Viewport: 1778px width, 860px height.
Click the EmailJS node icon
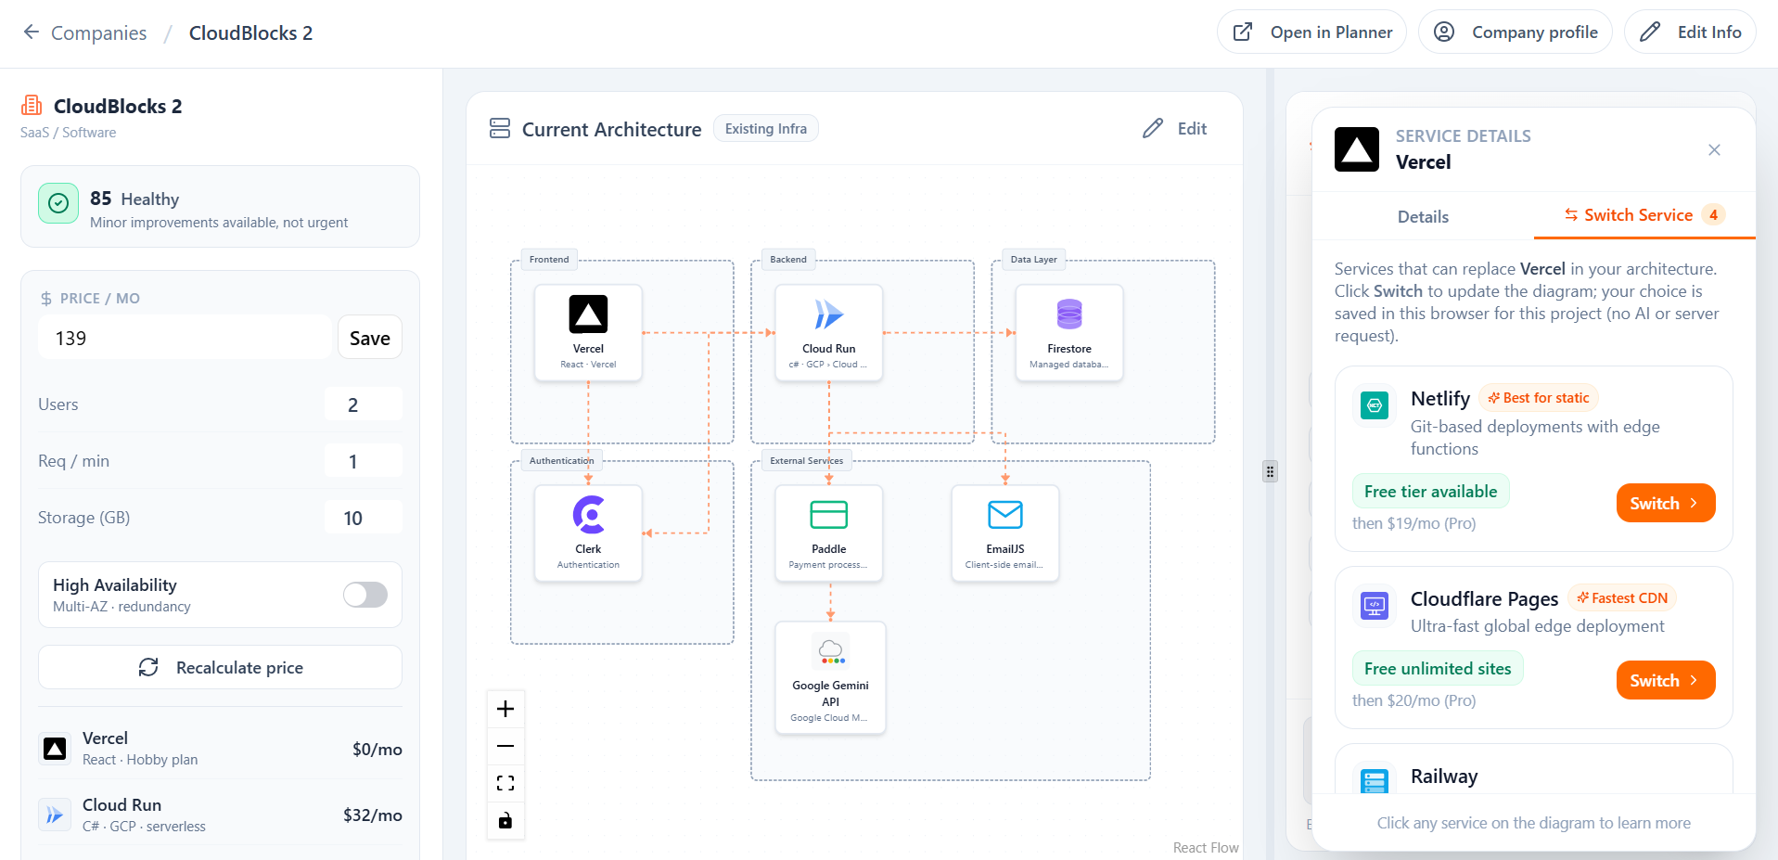tap(1004, 515)
